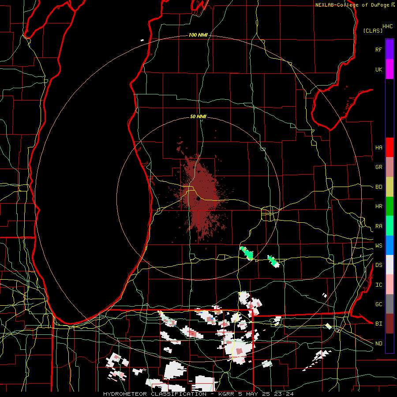The width and height of the screenshot is (397, 397).
Task: Select the red HA legend swatch
Action: coord(390,147)
